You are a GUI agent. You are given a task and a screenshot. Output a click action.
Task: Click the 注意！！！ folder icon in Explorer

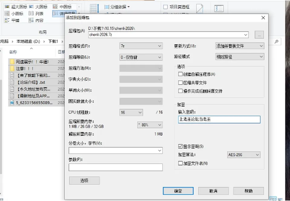pyautogui.click(x=12, y=69)
